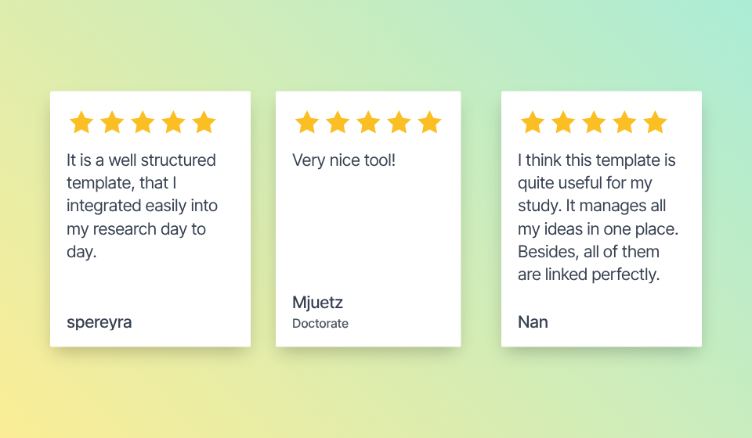This screenshot has width=752, height=438.
Task: Click the 'I think this template' review text
Action: click(598, 217)
